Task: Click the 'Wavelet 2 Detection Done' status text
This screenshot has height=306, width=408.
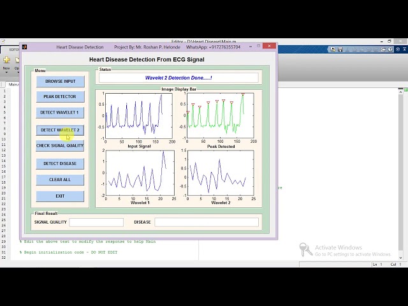Action: pyautogui.click(x=178, y=78)
